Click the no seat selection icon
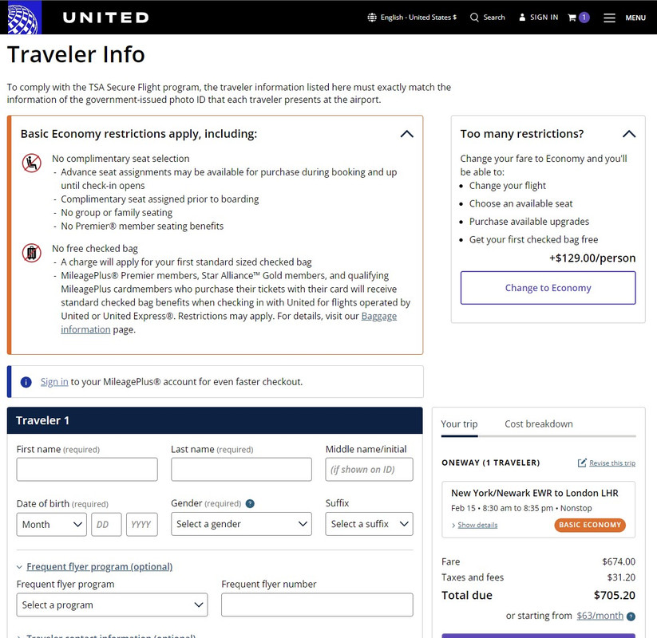Screen dimensions: 657x638 tap(31, 163)
